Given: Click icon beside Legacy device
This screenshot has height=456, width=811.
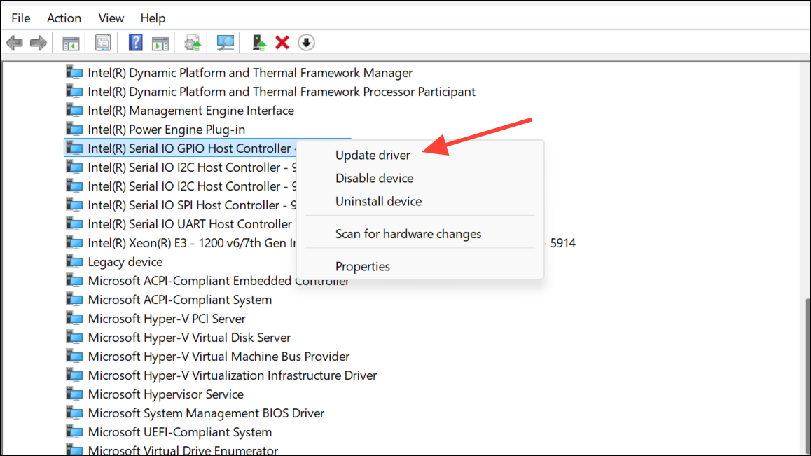Looking at the screenshot, I should tap(74, 262).
